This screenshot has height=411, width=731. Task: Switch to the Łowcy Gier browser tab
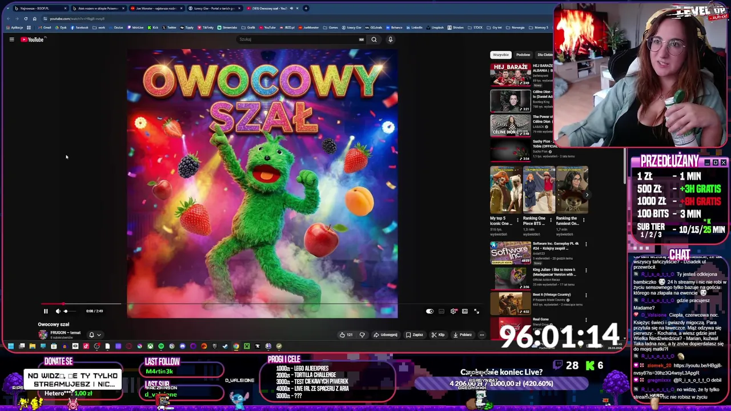214,9
